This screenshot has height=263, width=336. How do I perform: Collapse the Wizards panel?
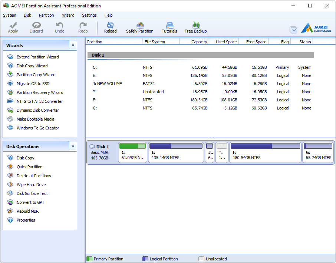click(x=73, y=45)
